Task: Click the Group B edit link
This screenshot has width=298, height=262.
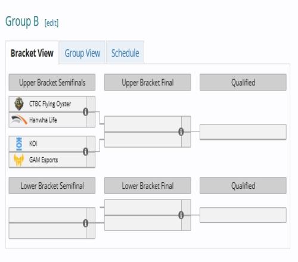Action: (51, 23)
